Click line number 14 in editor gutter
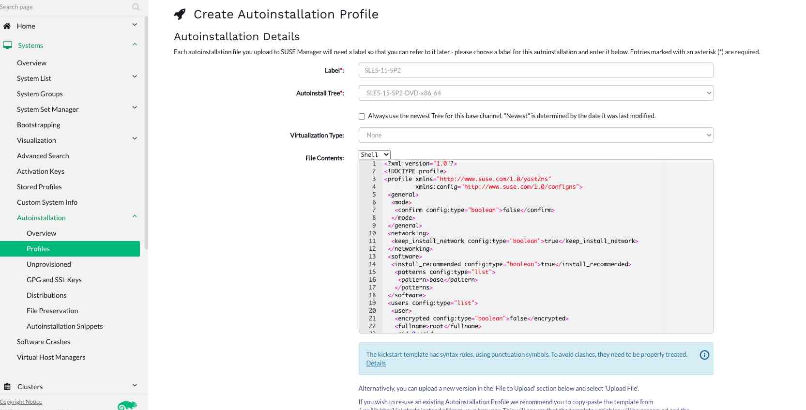The height and width of the screenshot is (410, 806). point(372,264)
